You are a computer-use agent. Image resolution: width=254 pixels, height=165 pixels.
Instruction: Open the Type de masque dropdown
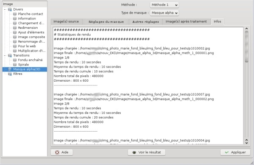(x=164, y=13)
